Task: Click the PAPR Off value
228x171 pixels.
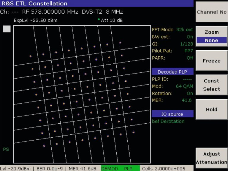Action: pos(190,58)
